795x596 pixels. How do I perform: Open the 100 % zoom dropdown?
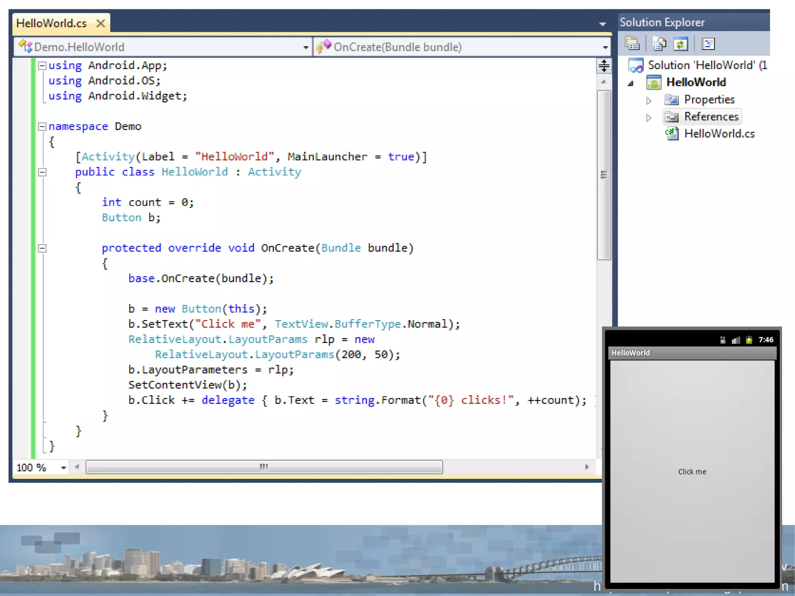63,467
